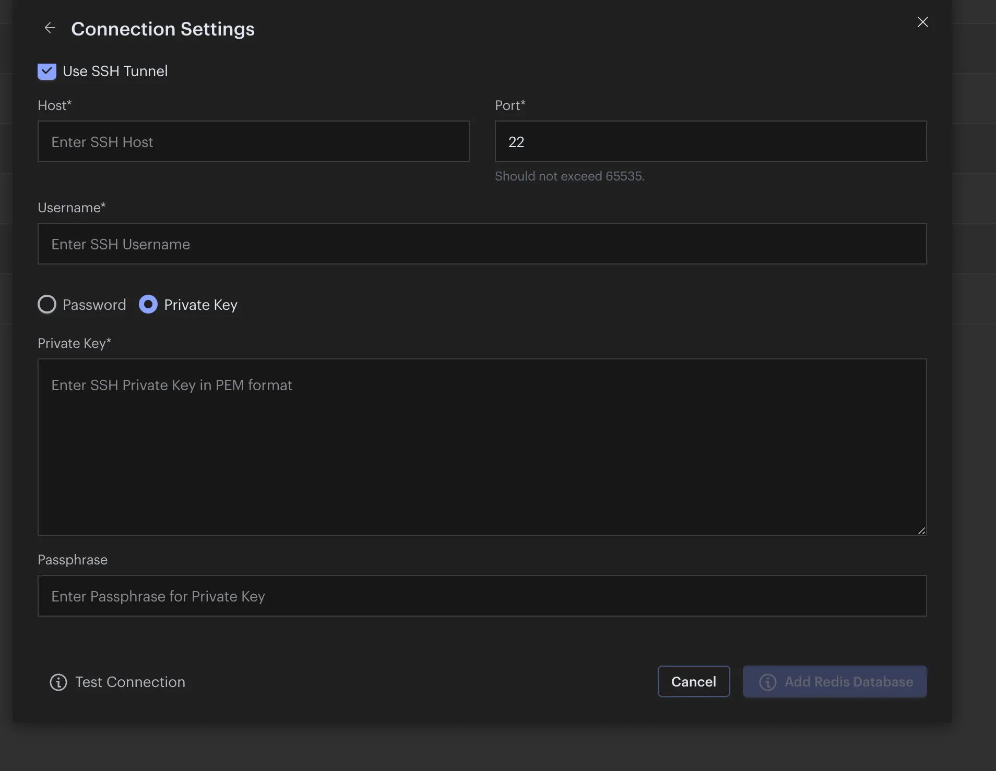Image resolution: width=996 pixels, height=771 pixels.
Task: Click the Private Key PEM text area
Action: 482,447
